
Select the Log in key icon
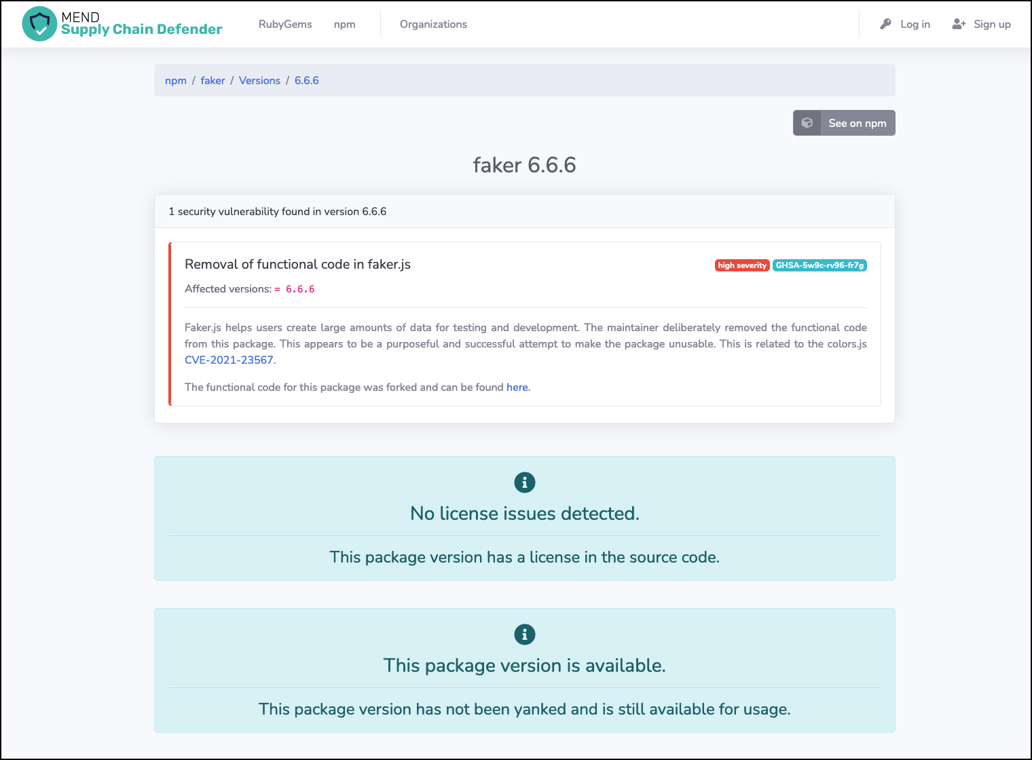pos(885,24)
